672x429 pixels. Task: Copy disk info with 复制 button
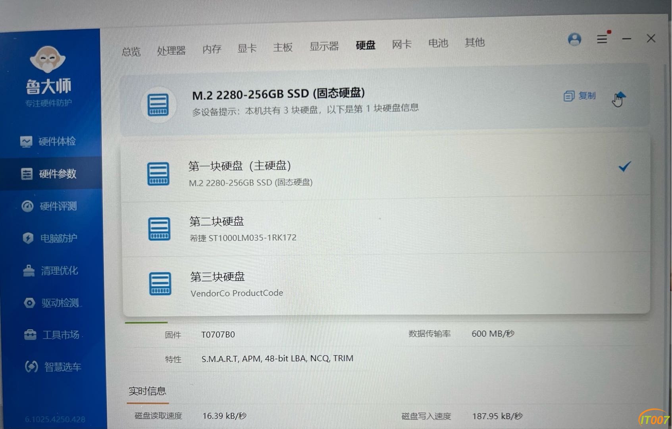coord(580,96)
